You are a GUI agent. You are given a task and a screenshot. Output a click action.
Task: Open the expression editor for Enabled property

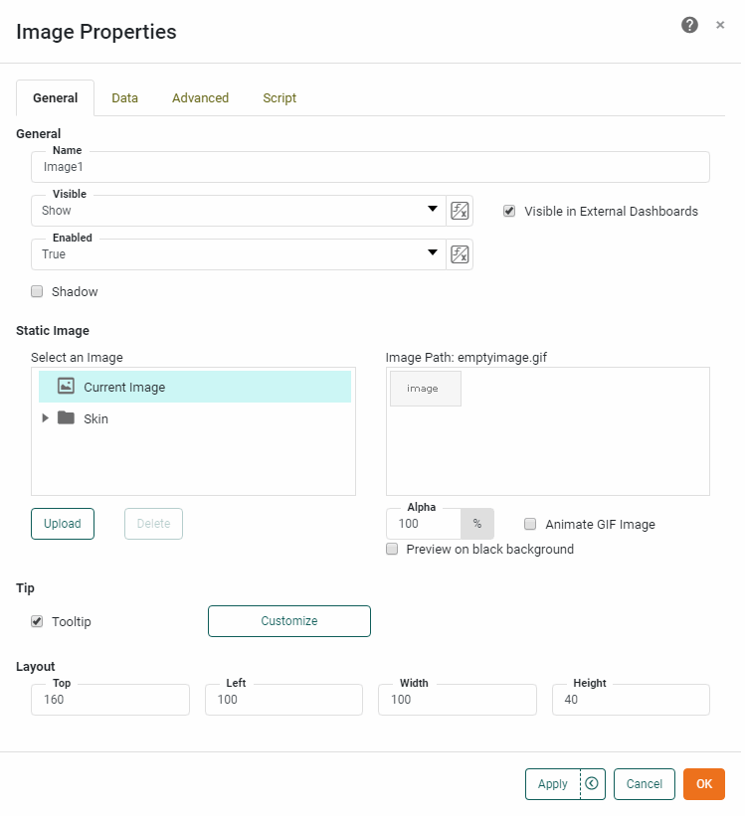[460, 254]
